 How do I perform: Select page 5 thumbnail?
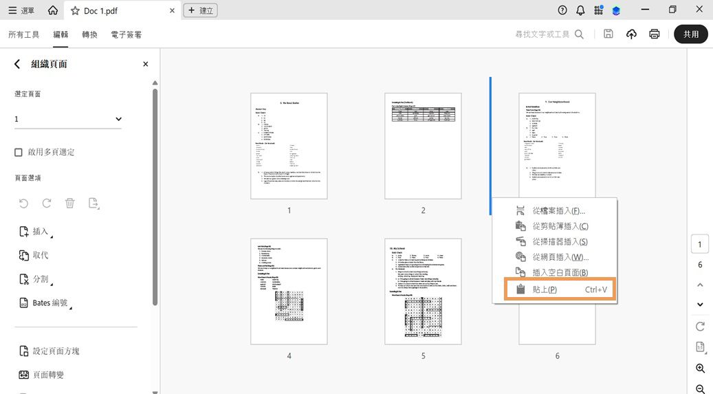(423, 291)
